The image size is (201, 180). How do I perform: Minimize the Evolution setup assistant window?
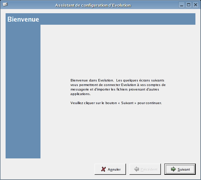(x=182, y=5)
